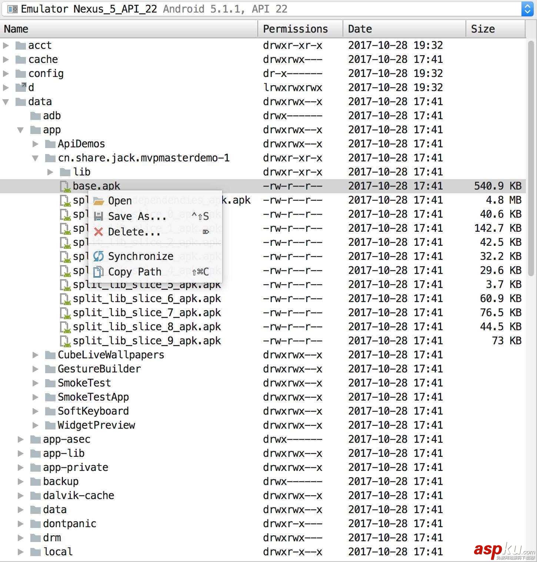This screenshot has height=562, width=537.
Task: Select the base.apk Android file icon
Action: point(65,186)
